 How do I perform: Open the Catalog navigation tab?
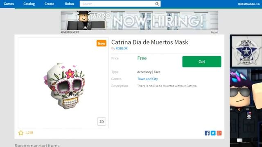click(29, 4)
